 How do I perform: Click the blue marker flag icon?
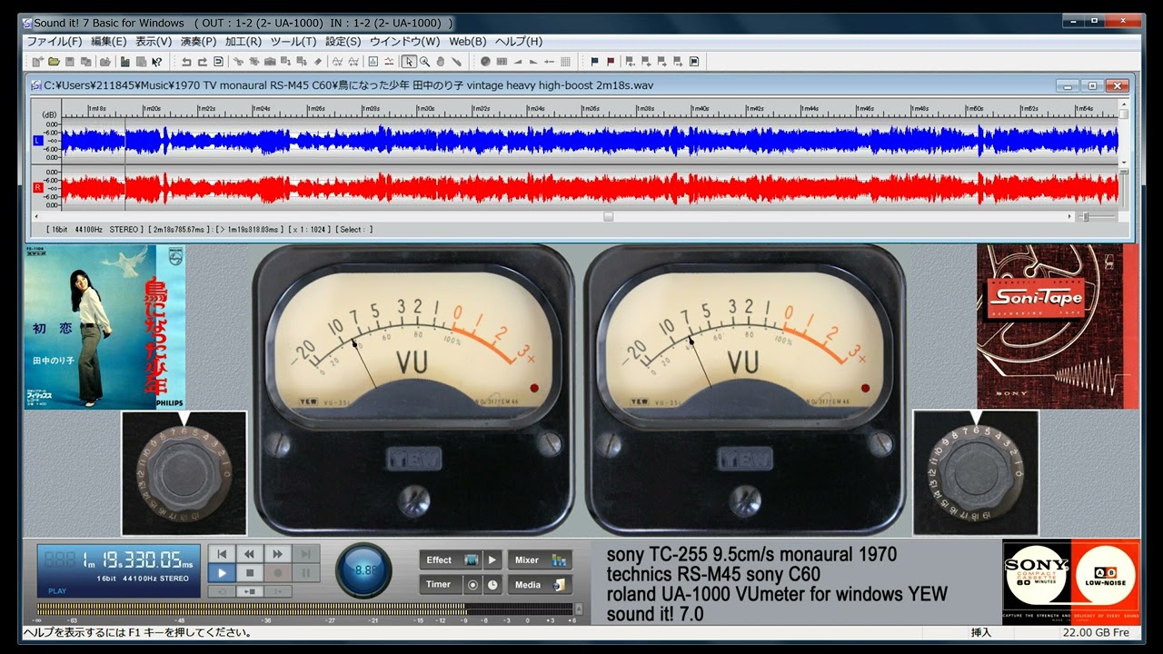click(594, 62)
